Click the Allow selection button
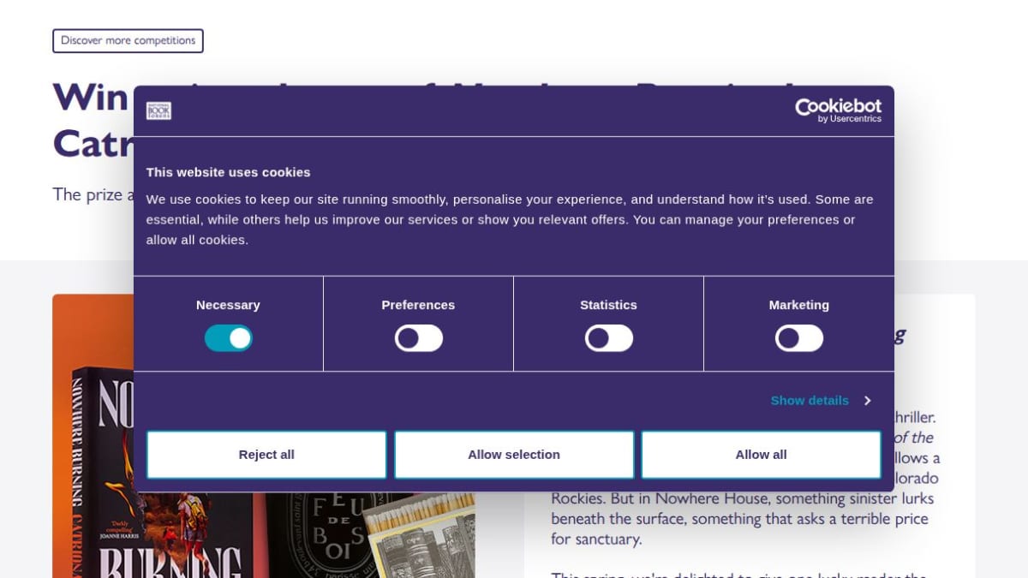The width and height of the screenshot is (1028, 578). (x=514, y=455)
